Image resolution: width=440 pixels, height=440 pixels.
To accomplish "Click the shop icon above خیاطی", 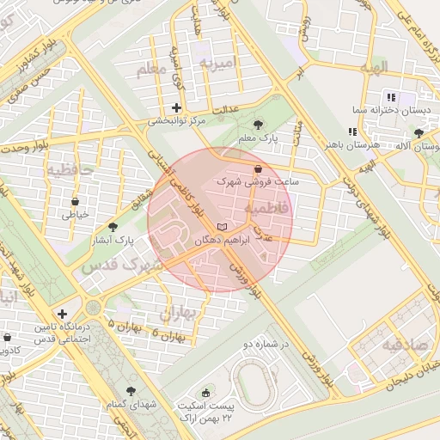I will pos(75,202).
